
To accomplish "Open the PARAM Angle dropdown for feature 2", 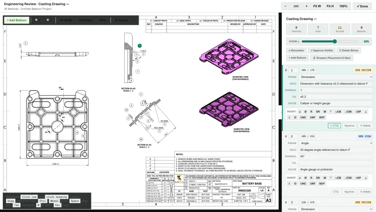I will point(336,143).
